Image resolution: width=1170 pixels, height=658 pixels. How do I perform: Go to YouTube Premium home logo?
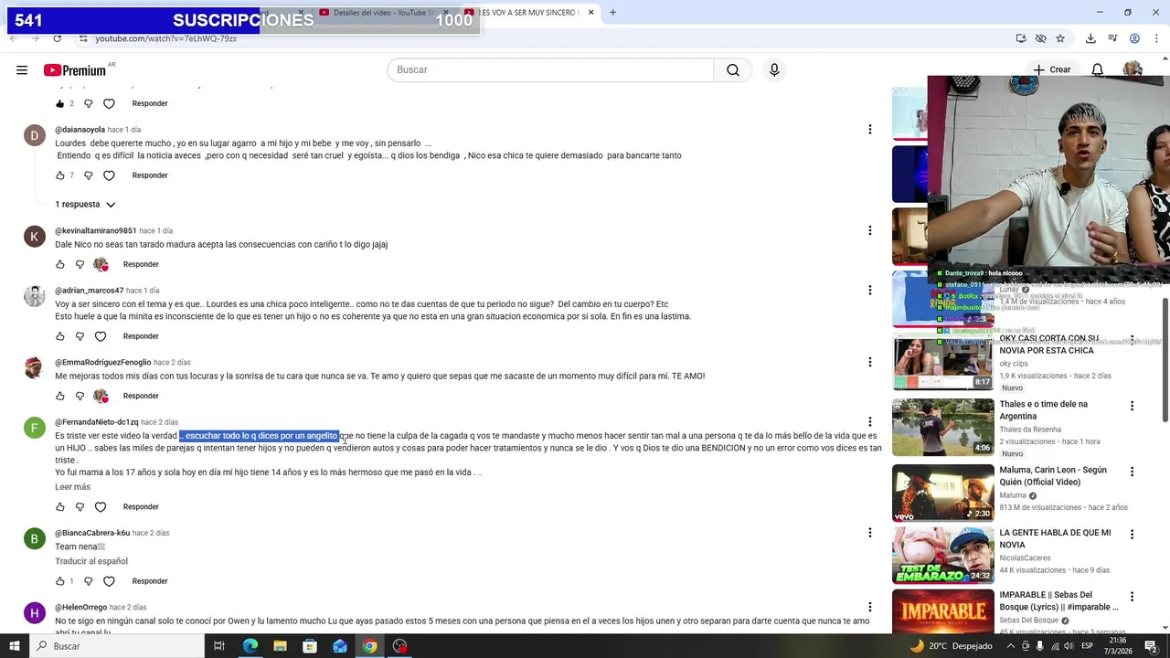[75, 70]
